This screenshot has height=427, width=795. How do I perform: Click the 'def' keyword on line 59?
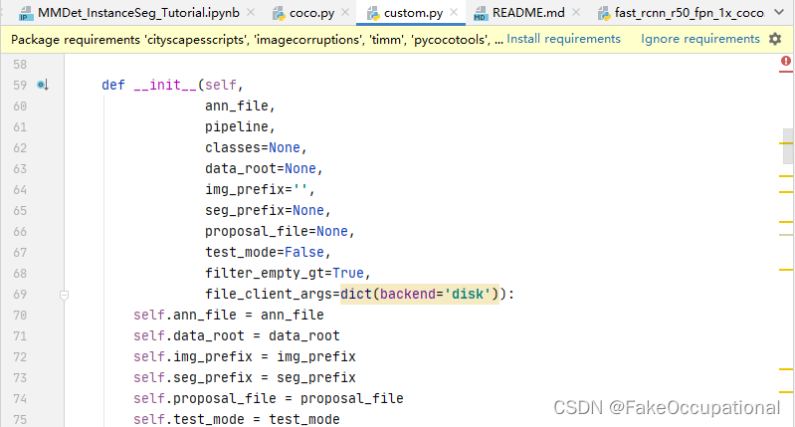tap(113, 85)
